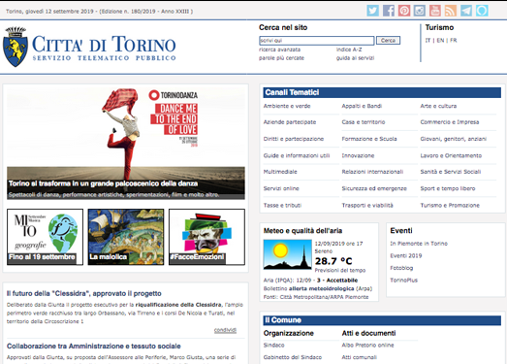
Task: Open the Commercio e Impresa channel
Action: tap(450, 122)
